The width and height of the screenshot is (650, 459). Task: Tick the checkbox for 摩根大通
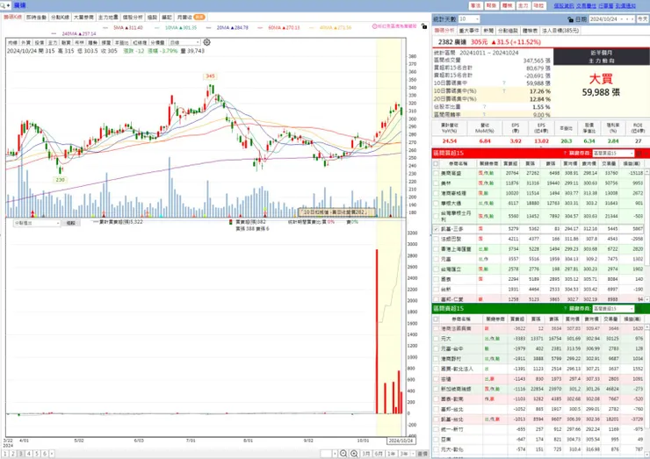pos(436,204)
